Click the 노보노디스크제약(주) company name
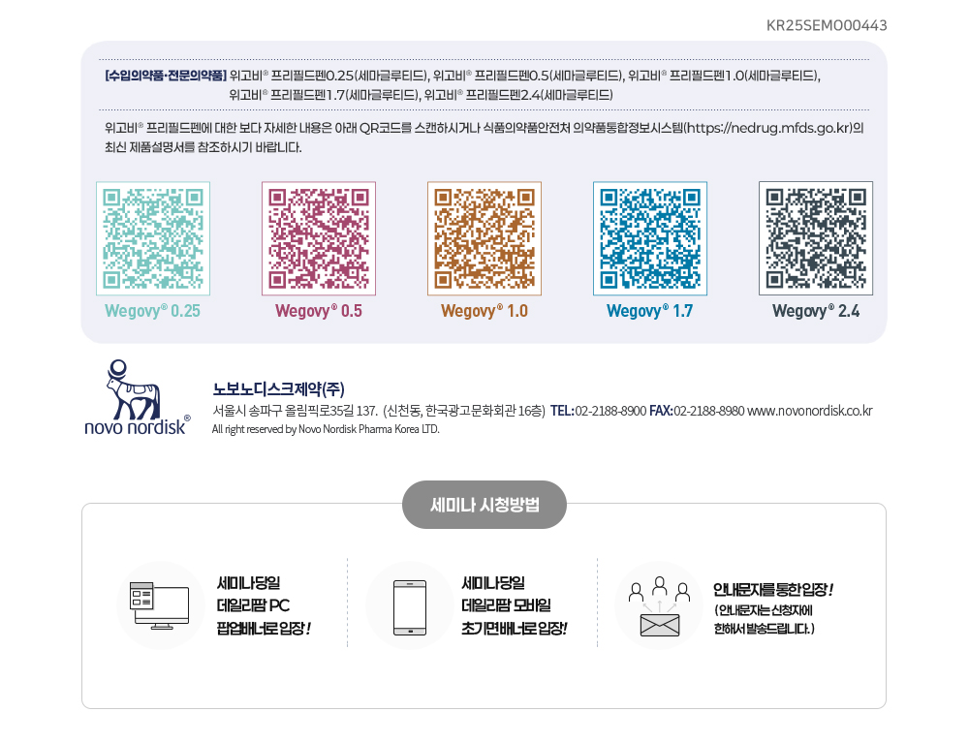The height and width of the screenshot is (743, 969). click(x=278, y=388)
